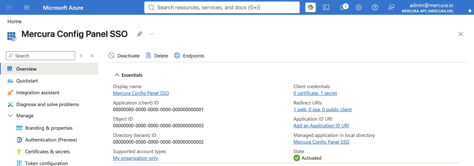Click the app registration icon beside title

(x=12, y=36)
